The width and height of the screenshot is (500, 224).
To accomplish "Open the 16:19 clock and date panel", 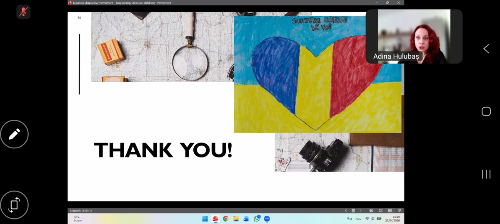I will [392, 219].
